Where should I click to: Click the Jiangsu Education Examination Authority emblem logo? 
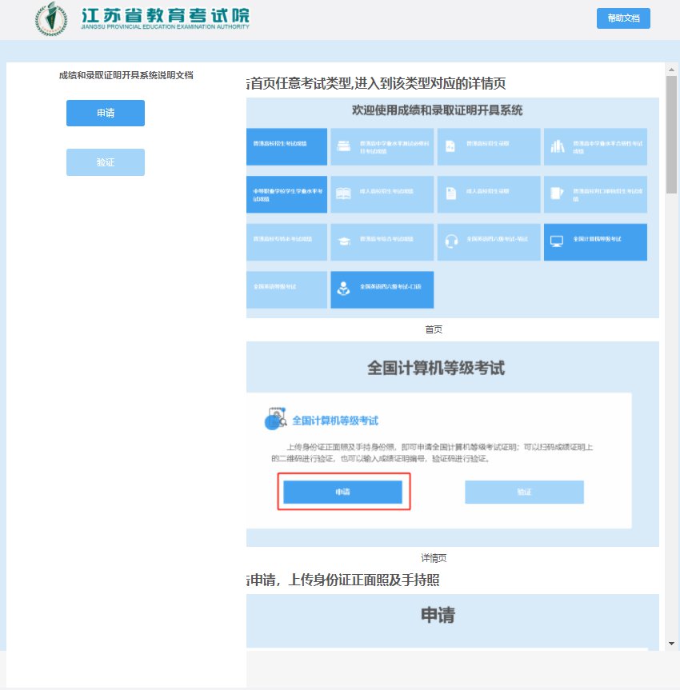tap(51, 18)
